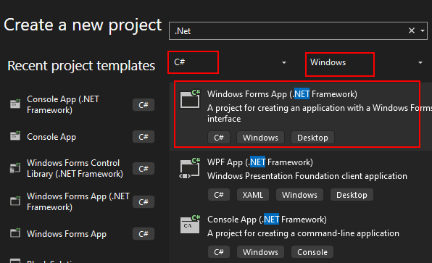Viewport: 432px width, 263px height.
Task: Choose recent template Console App
Action: point(51,137)
